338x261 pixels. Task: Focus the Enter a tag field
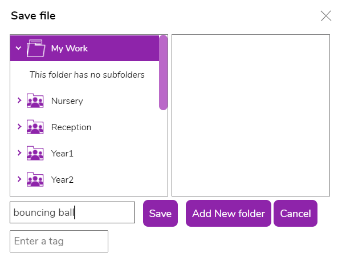[x=59, y=242]
